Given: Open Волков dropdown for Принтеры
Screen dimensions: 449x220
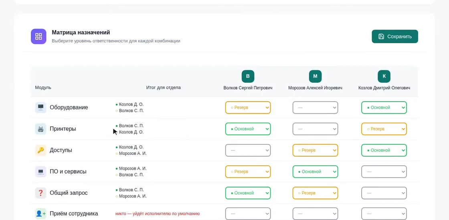Looking at the screenshot, I should click(x=248, y=129).
